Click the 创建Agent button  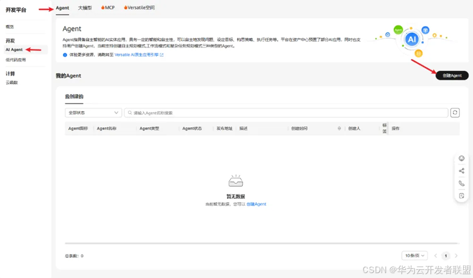coord(452,75)
